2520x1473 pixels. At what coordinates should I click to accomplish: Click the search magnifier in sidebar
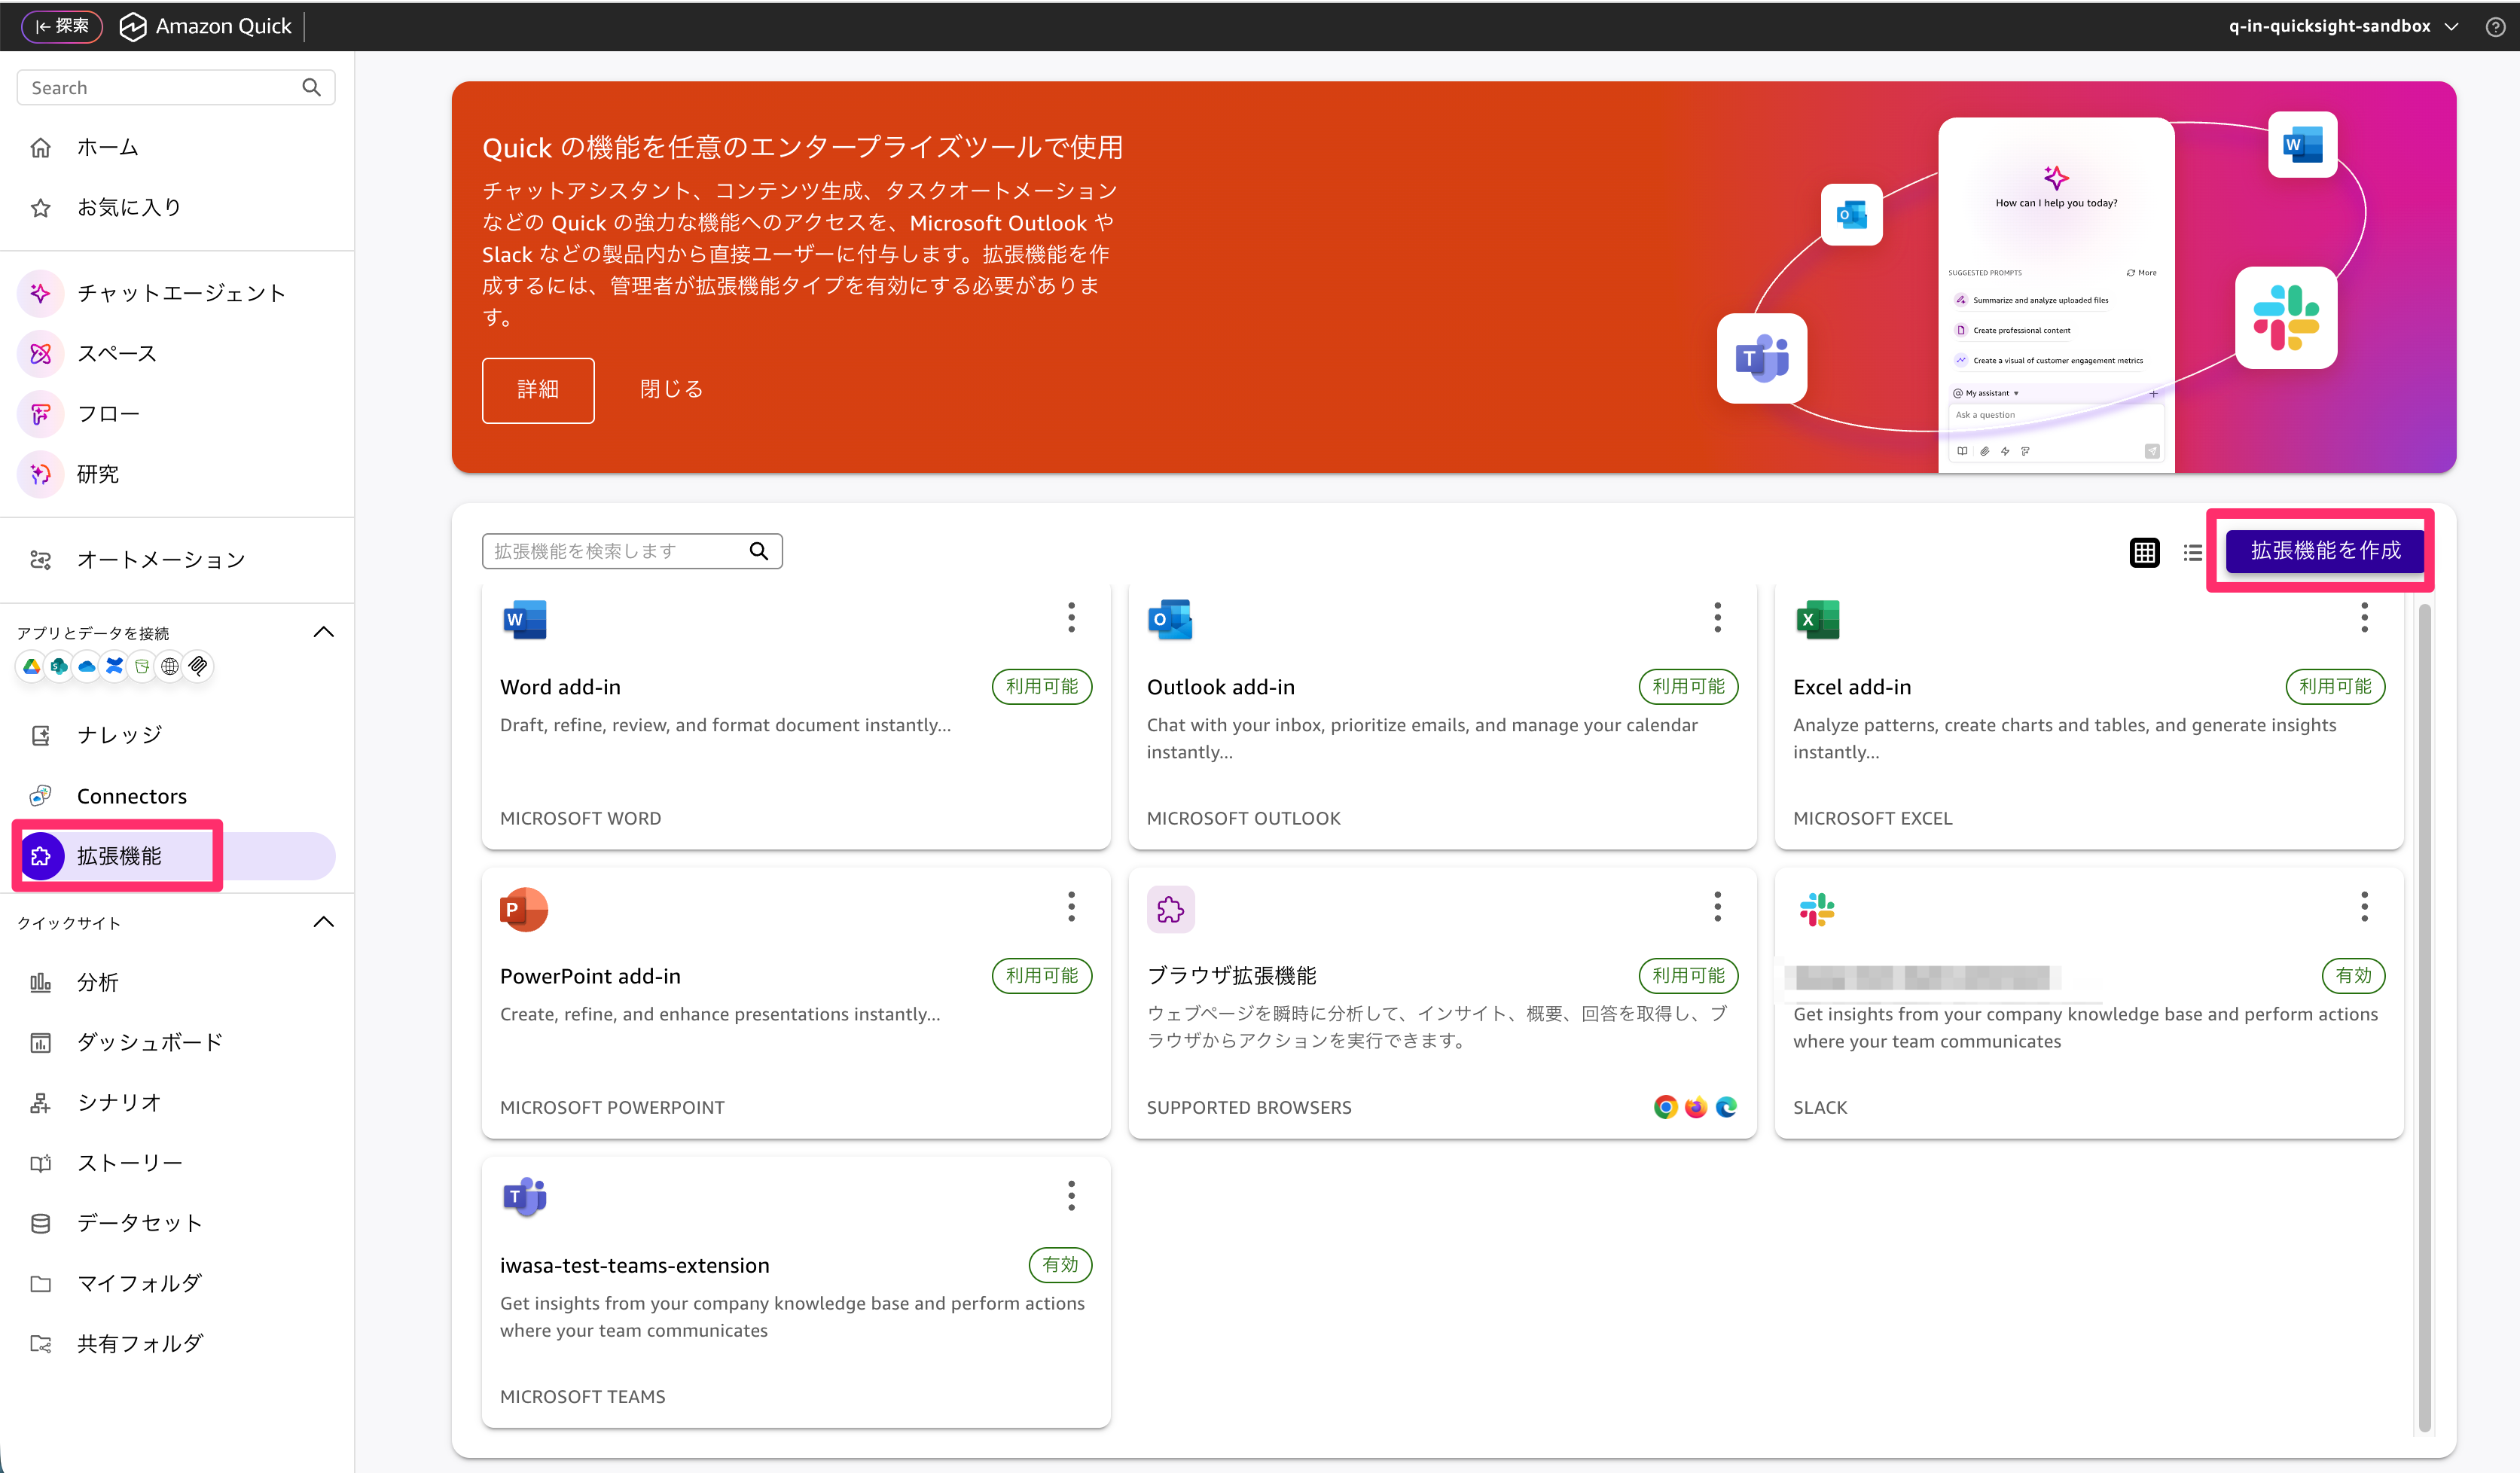tap(311, 88)
